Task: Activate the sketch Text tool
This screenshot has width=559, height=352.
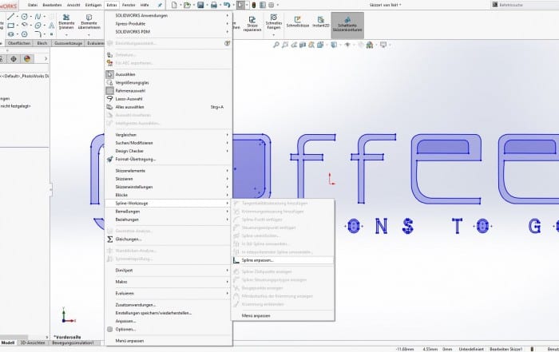Action: (x=52, y=26)
